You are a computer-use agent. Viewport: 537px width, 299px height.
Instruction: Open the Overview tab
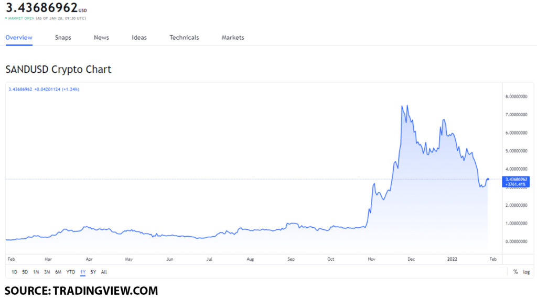click(19, 38)
